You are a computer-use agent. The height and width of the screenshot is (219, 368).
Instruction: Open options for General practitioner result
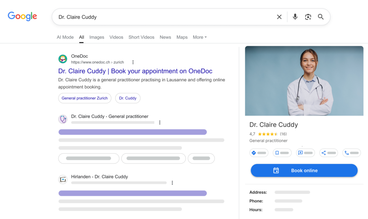pos(160,123)
